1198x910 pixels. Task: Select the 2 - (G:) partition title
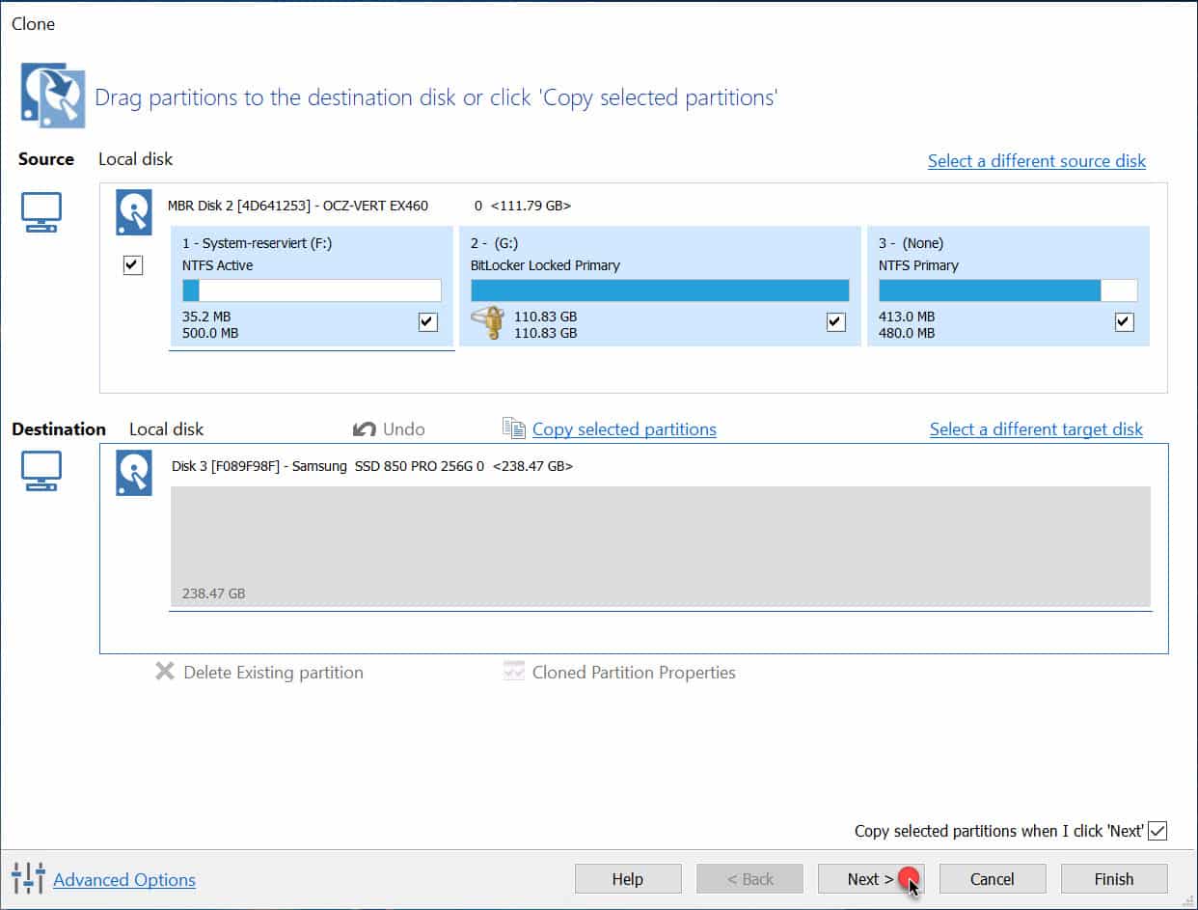coord(495,243)
